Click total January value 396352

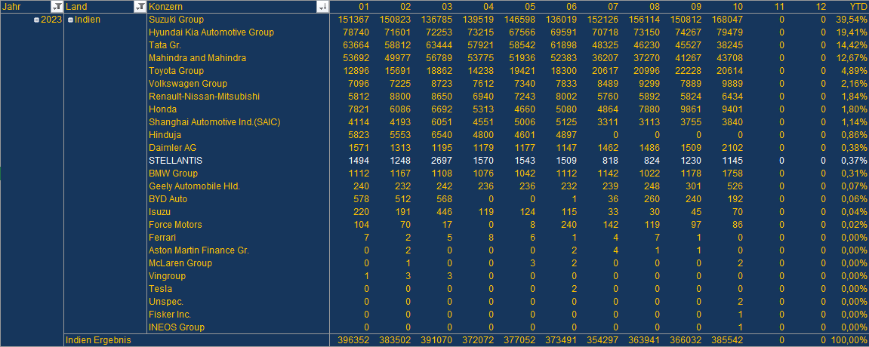click(353, 340)
